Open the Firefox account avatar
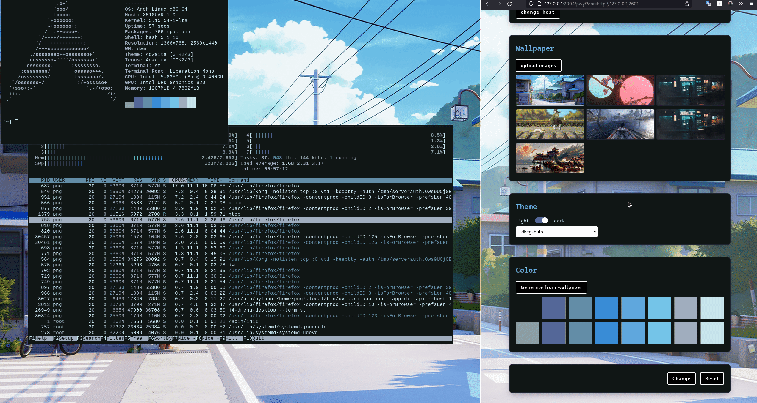Viewport: 757px width, 403px height. 730,4
